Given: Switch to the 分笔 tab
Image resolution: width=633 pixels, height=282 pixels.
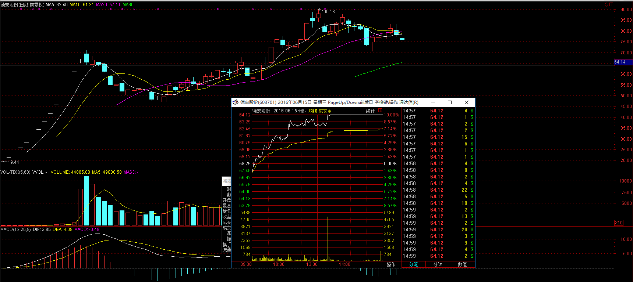Looking at the screenshot, I should point(413,264).
